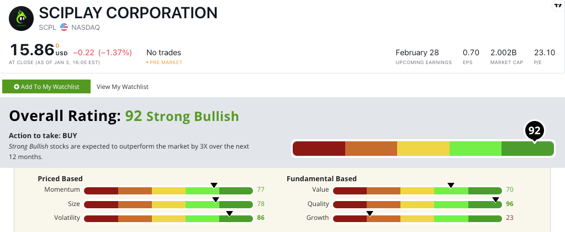Click the Pre Market status label
The image size is (565, 232).
pos(165,62)
